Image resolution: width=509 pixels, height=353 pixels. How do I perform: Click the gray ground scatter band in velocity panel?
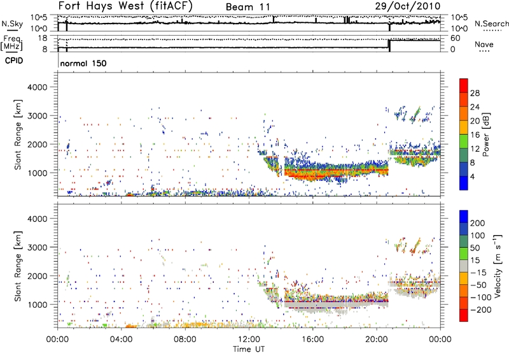tap(336, 305)
